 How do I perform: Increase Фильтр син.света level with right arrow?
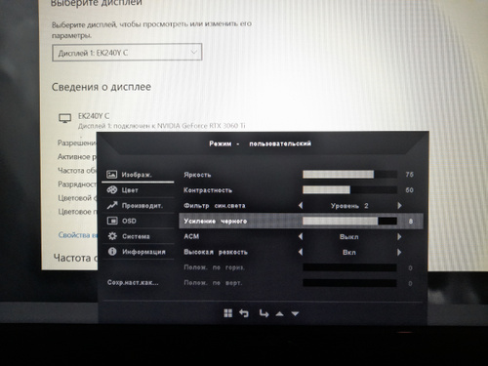(399, 206)
